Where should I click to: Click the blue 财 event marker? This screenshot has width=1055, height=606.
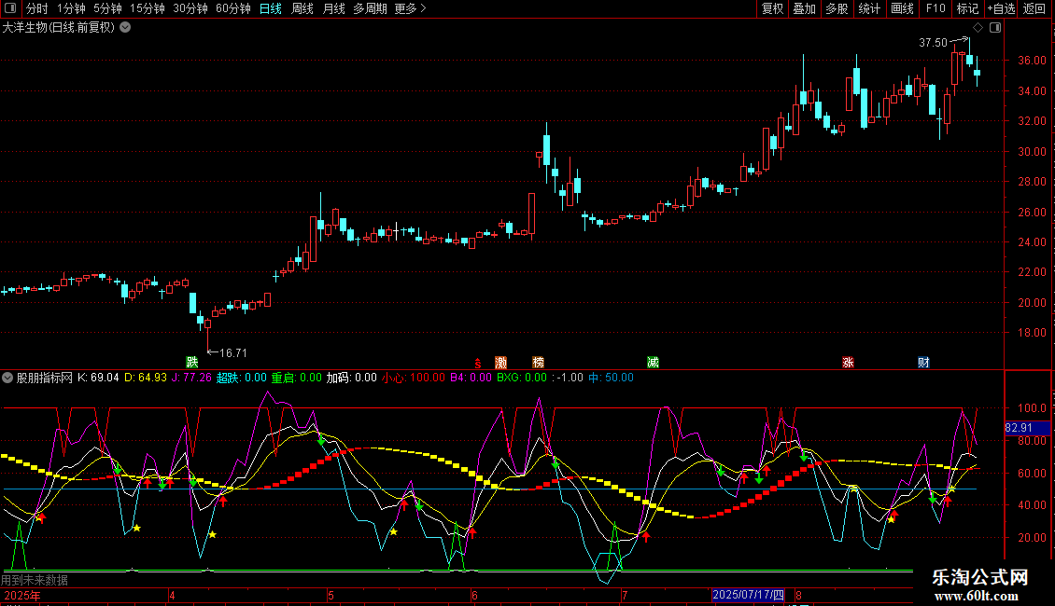[923, 362]
